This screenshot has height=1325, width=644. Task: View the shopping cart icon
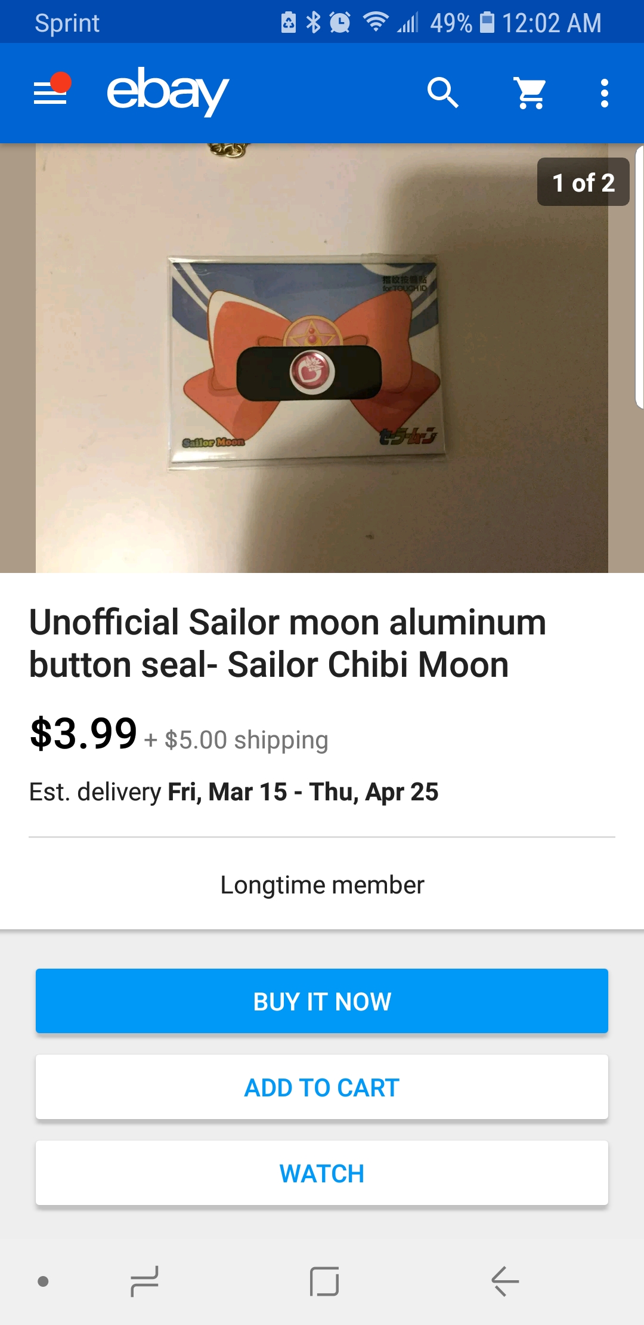tap(530, 93)
